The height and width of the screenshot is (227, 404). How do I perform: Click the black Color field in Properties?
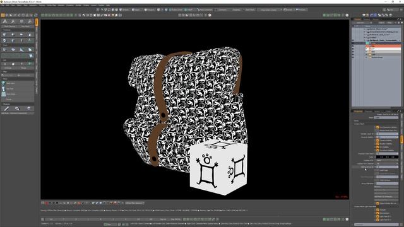point(387,157)
